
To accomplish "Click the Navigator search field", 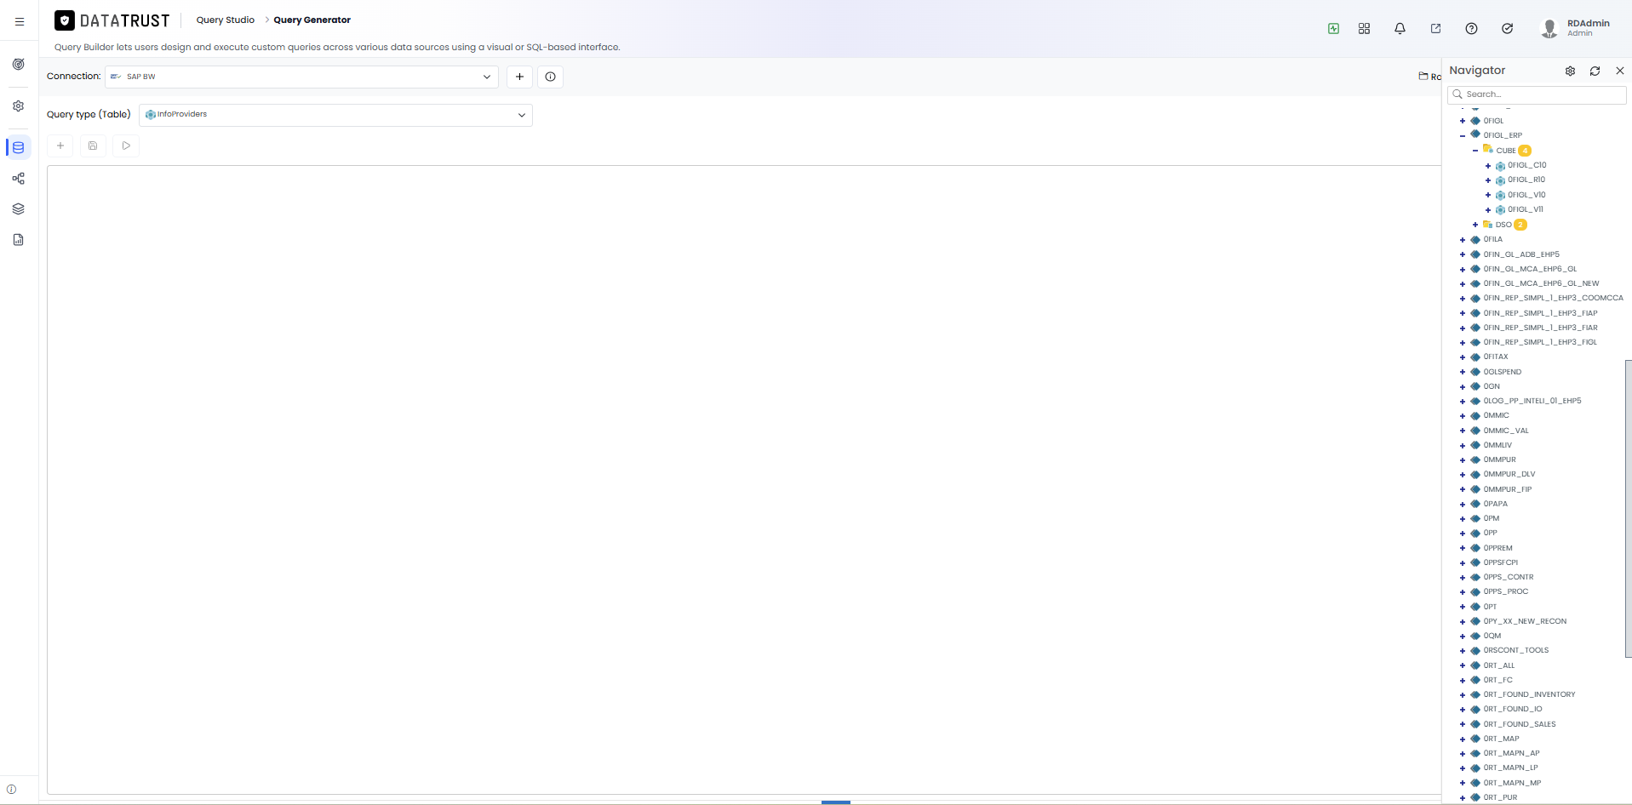I will tap(1538, 94).
